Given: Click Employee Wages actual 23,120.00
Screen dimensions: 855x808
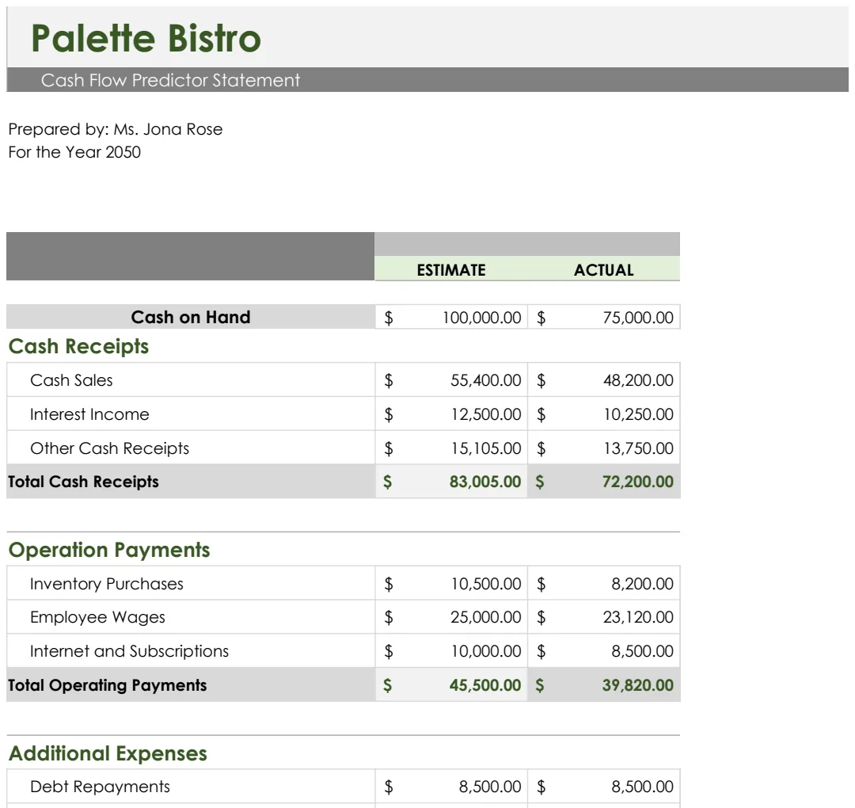Looking at the screenshot, I should coord(603,617).
